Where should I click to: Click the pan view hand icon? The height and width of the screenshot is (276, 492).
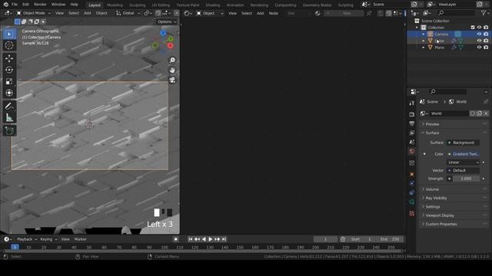click(x=172, y=70)
